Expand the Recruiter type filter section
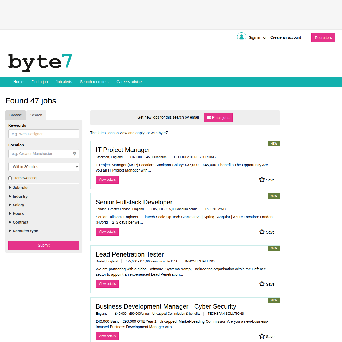The image size is (342, 342). (25, 231)
